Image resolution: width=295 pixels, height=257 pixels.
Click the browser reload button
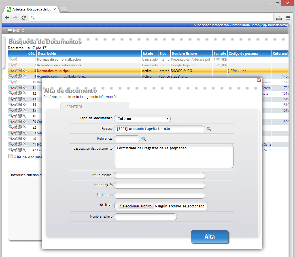pos(24,18)
